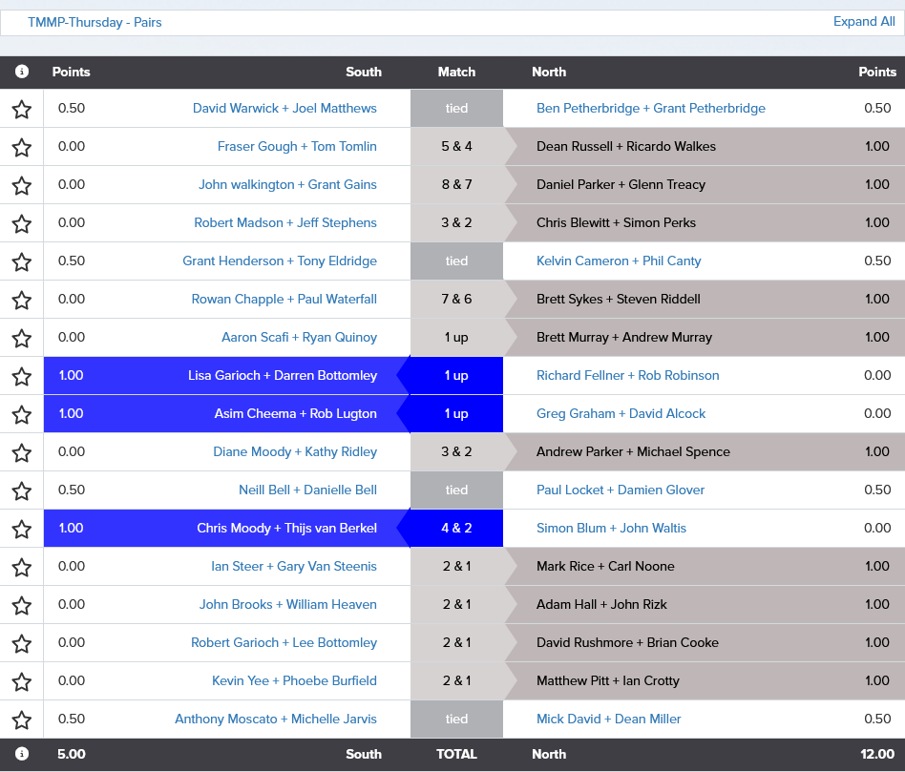Click the info icon in the TOTAL footer row

[21, 754]
